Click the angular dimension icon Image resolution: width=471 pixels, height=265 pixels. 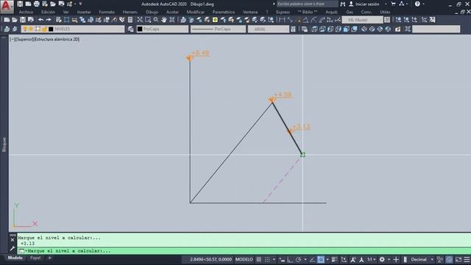(305, 20)
